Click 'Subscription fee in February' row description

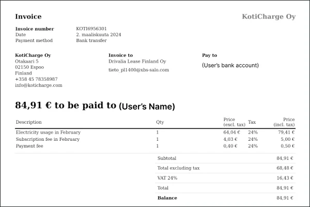(x=48, y=139)
